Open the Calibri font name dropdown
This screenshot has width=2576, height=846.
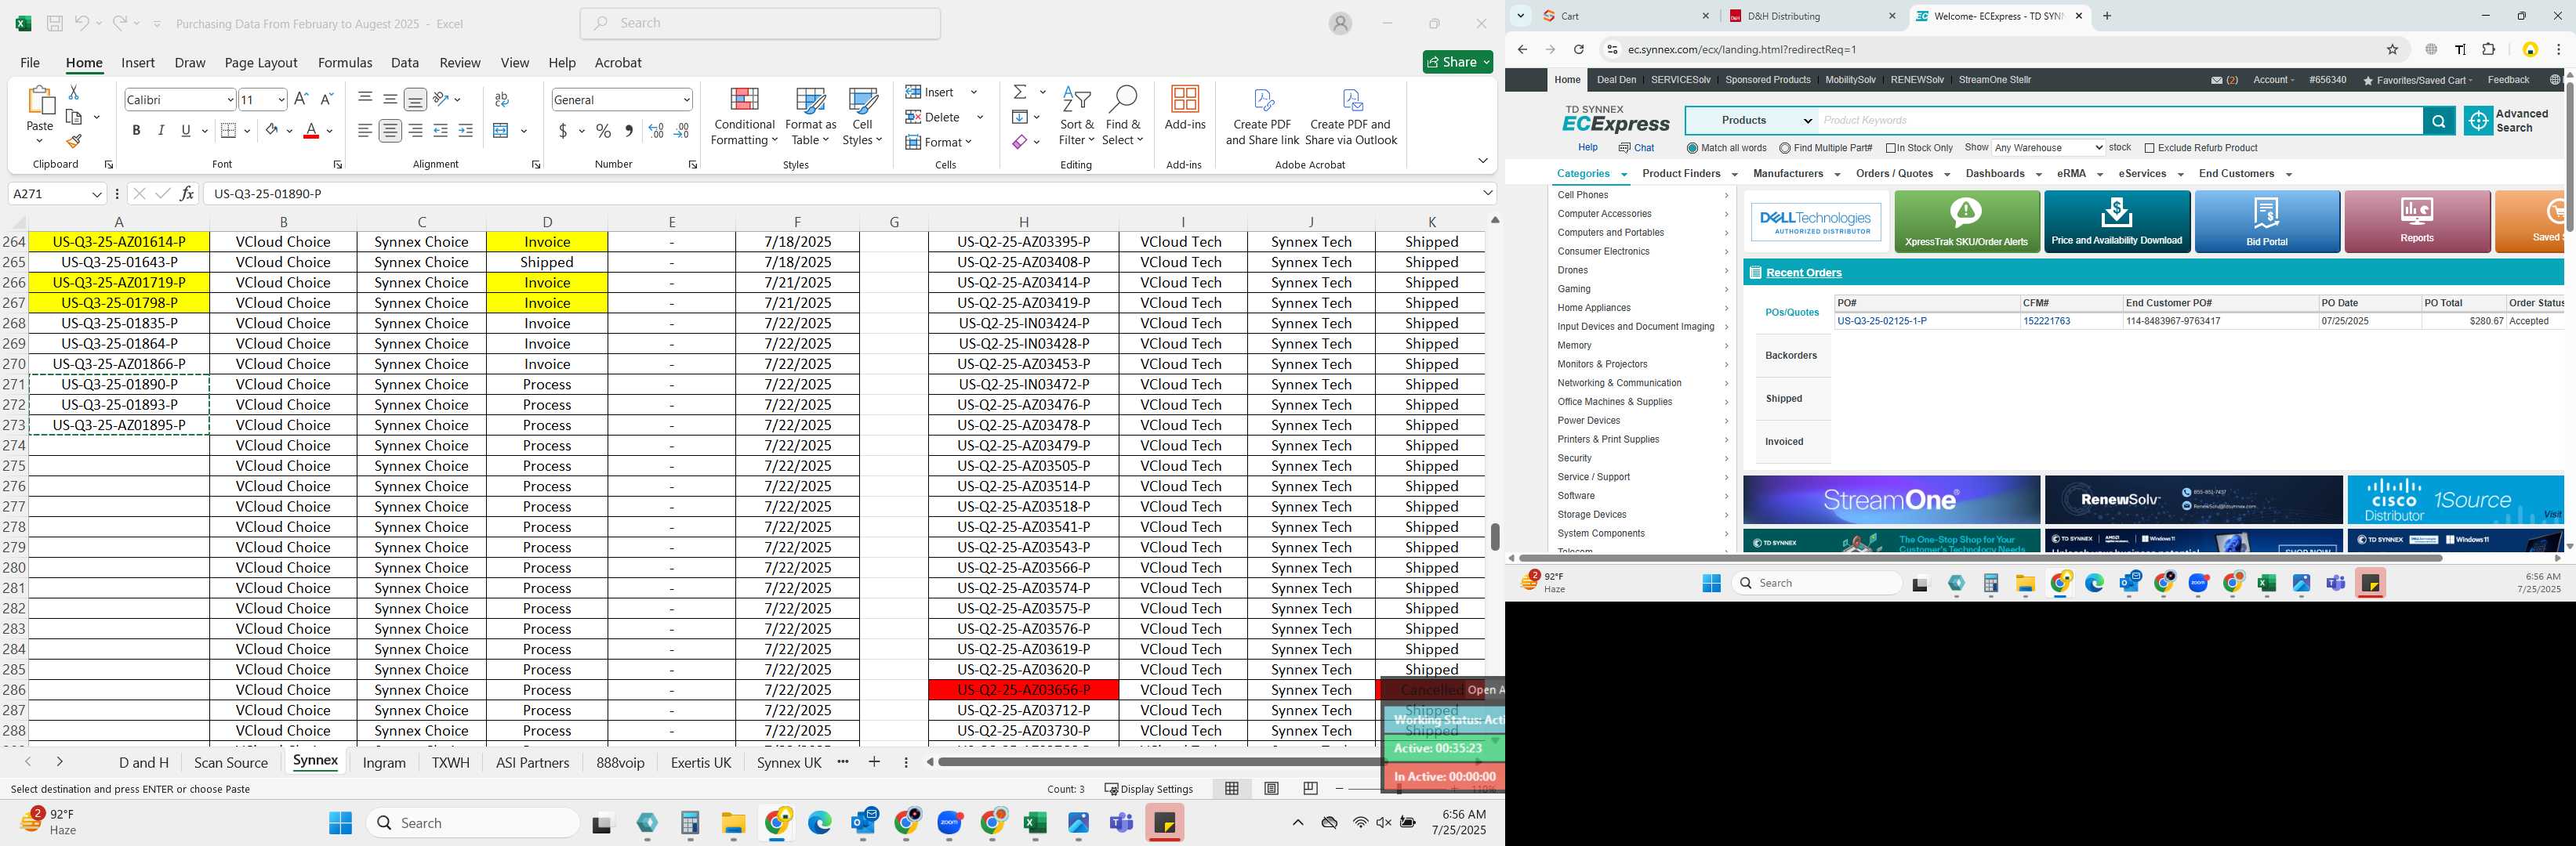(230, 99)
